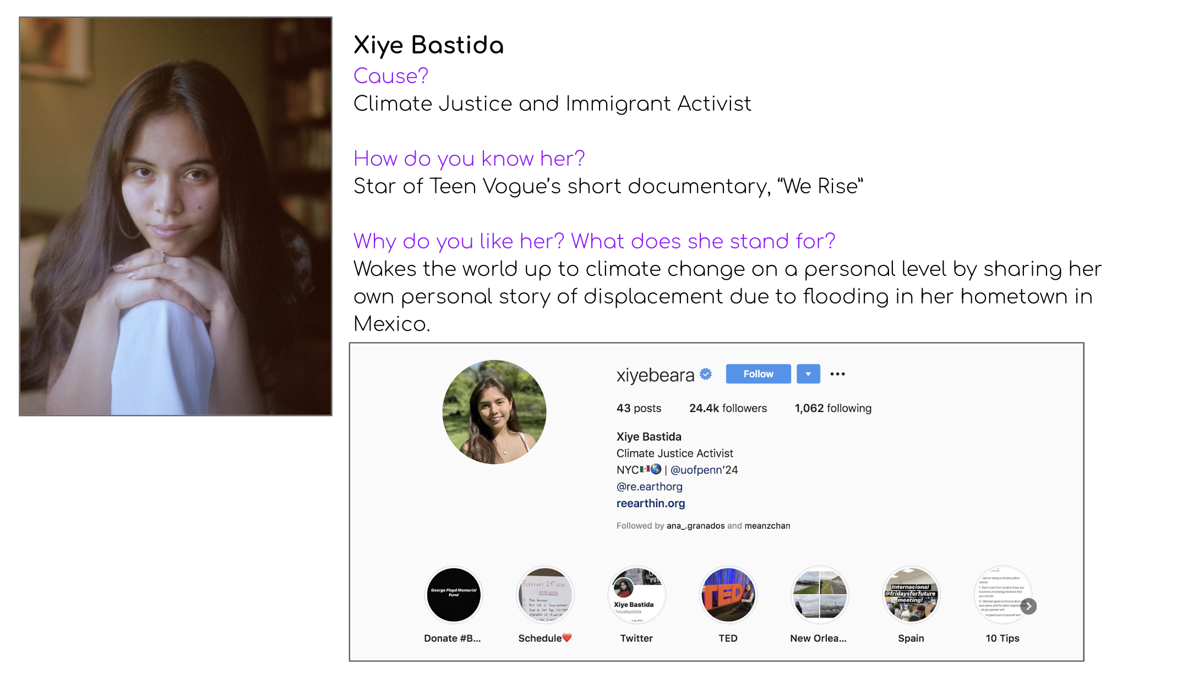Open the Spain story highlight
This screenshot has width=1199, height=673.
tap(911, 595)
